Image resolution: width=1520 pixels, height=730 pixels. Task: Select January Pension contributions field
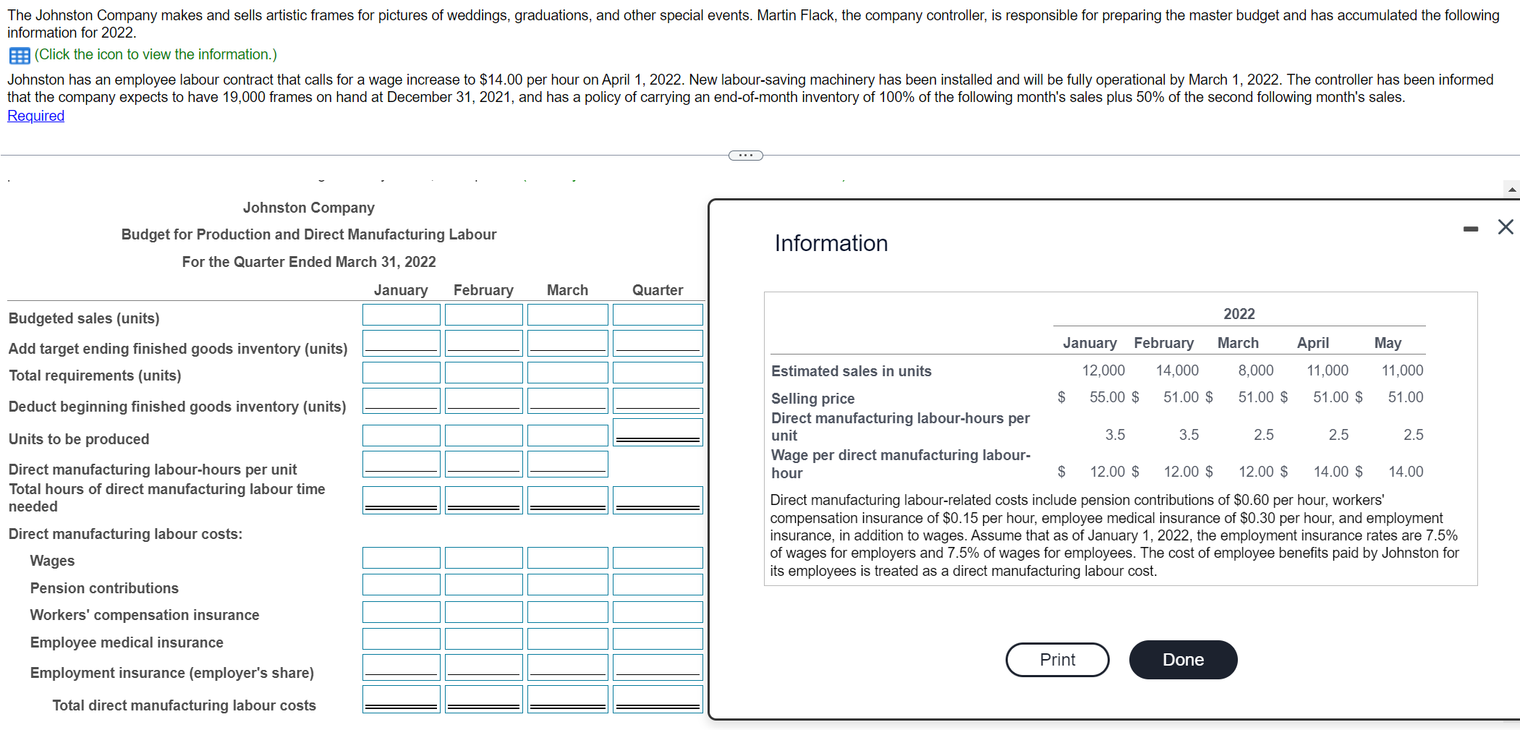point(402,585)
